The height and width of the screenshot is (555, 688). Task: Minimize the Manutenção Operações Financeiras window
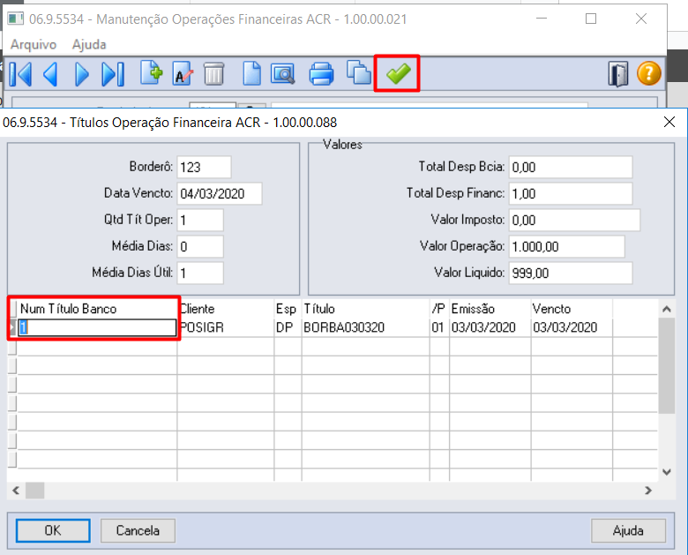(542, 19)
